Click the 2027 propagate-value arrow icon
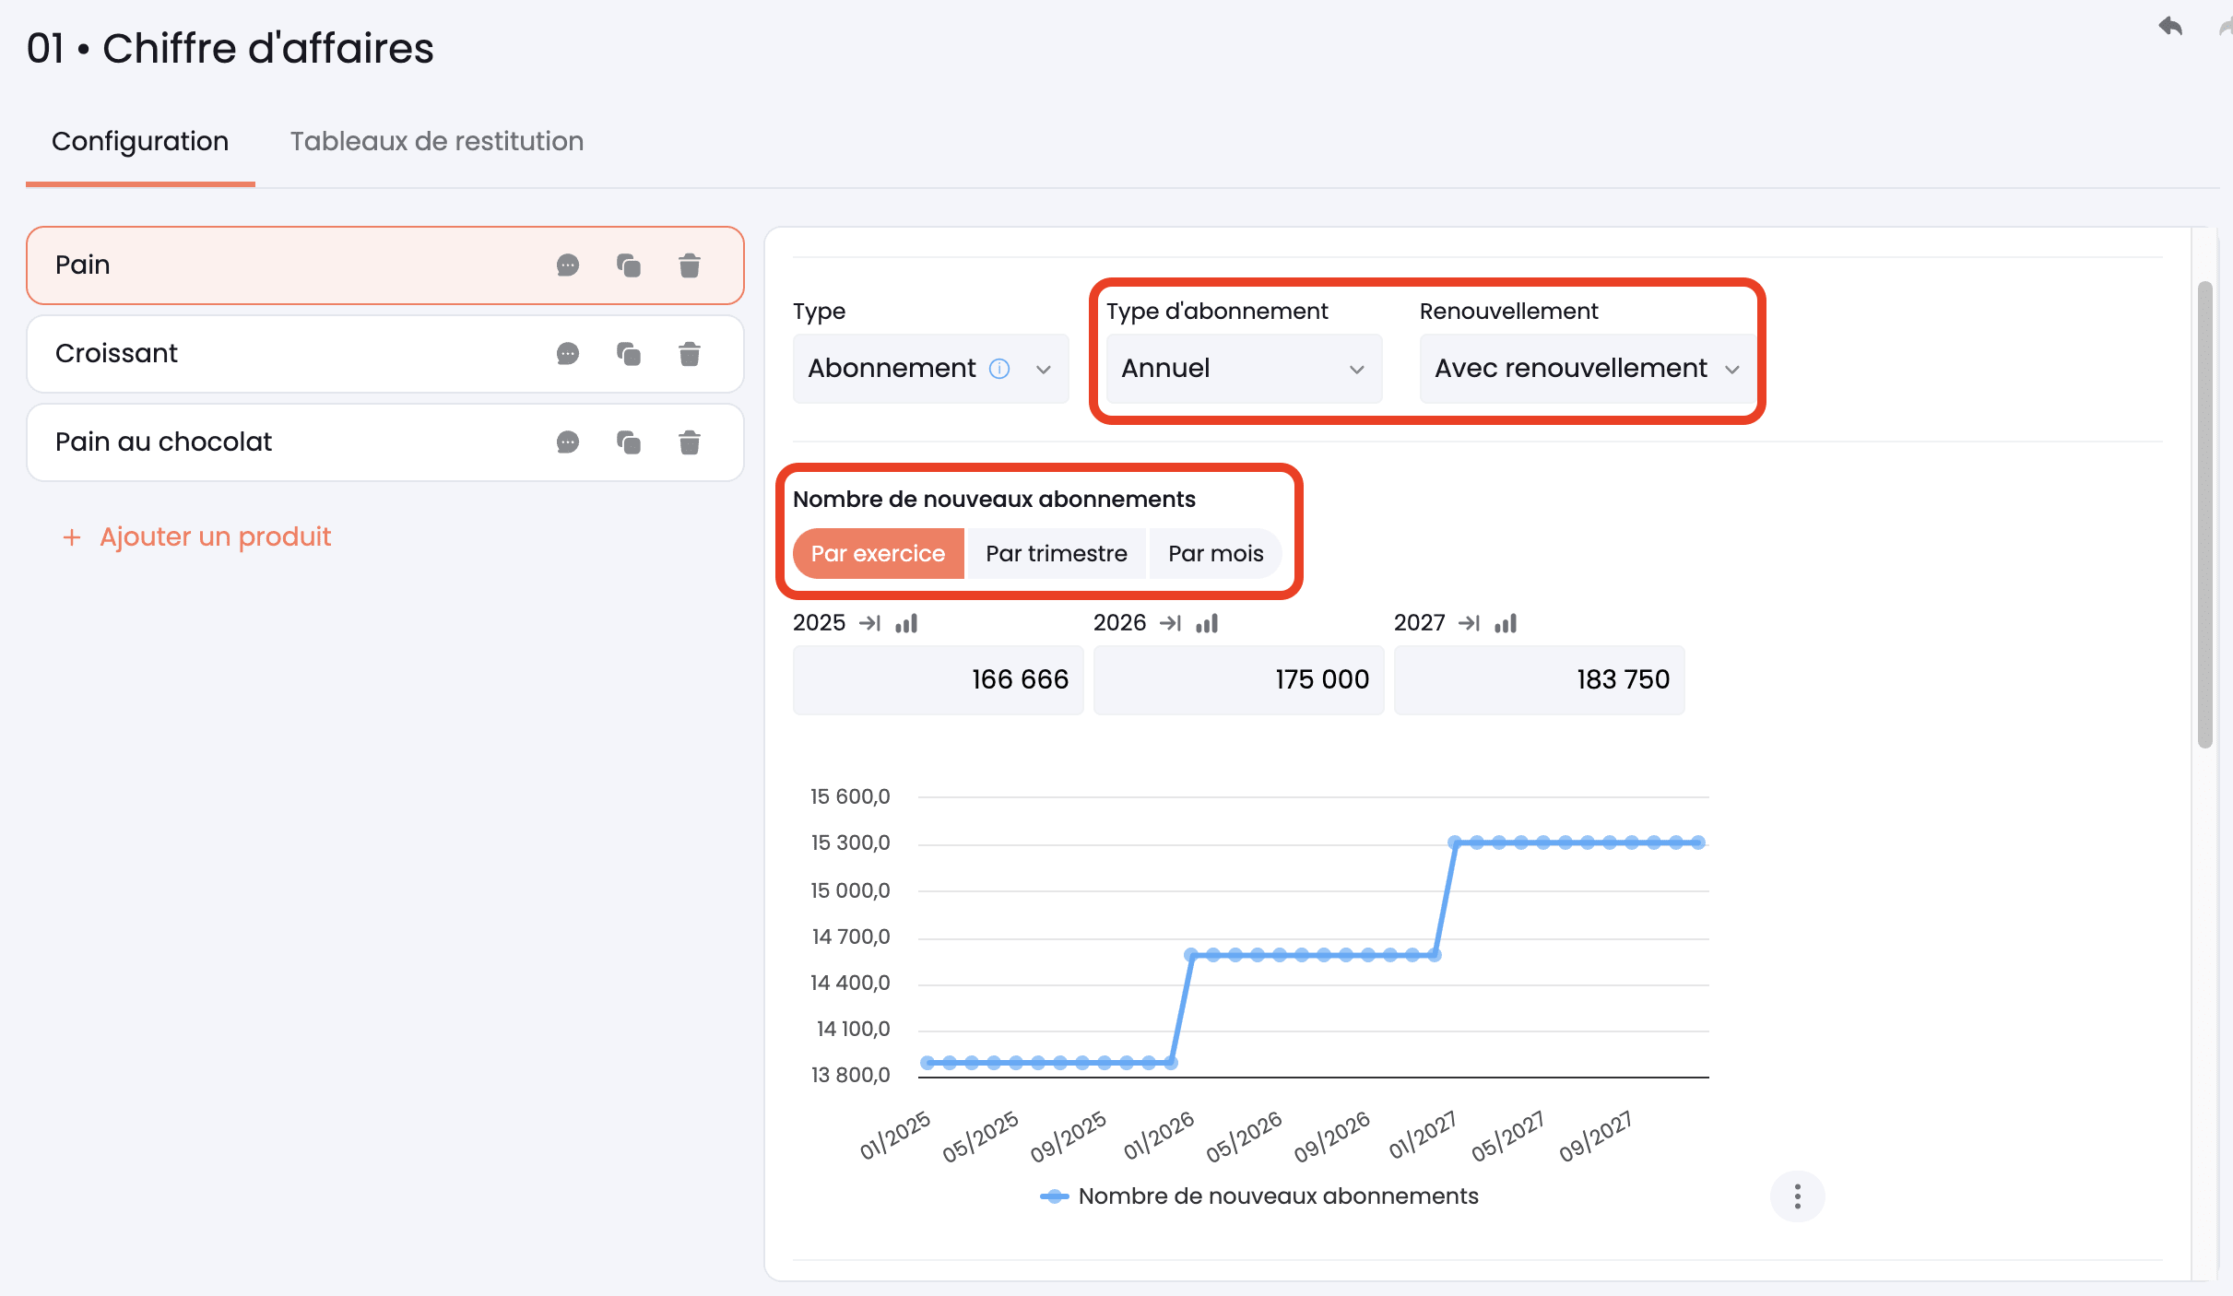2233x1296 pixels. [1470, 623]
